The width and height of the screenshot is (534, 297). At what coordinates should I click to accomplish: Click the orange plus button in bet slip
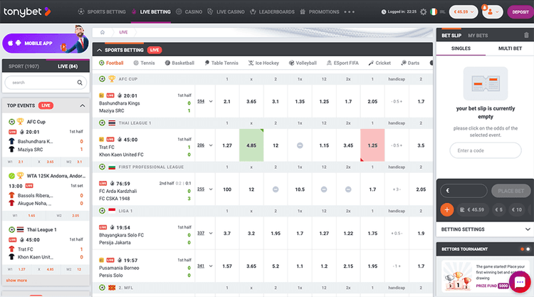point(447,210)
